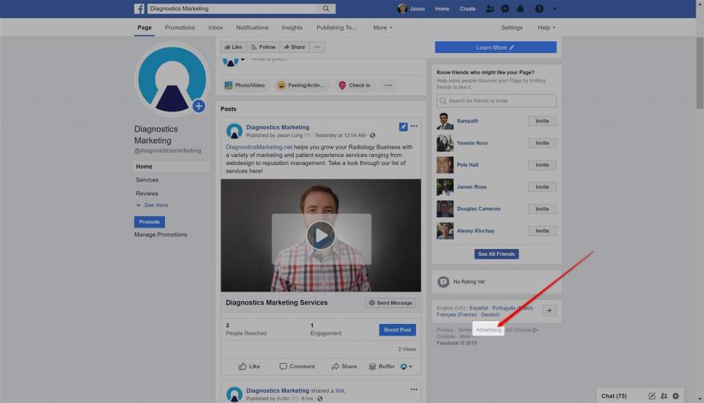Click the search magnifier icon in top bar
This screenshot has height=403, width=704.
326,8
